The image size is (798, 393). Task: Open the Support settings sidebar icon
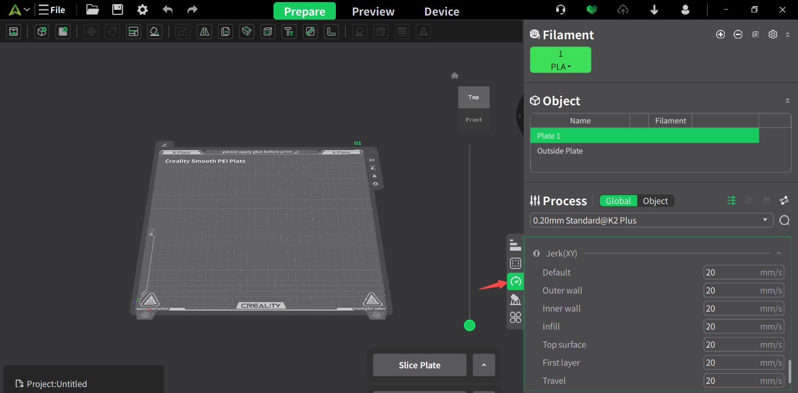click(515, 300)
